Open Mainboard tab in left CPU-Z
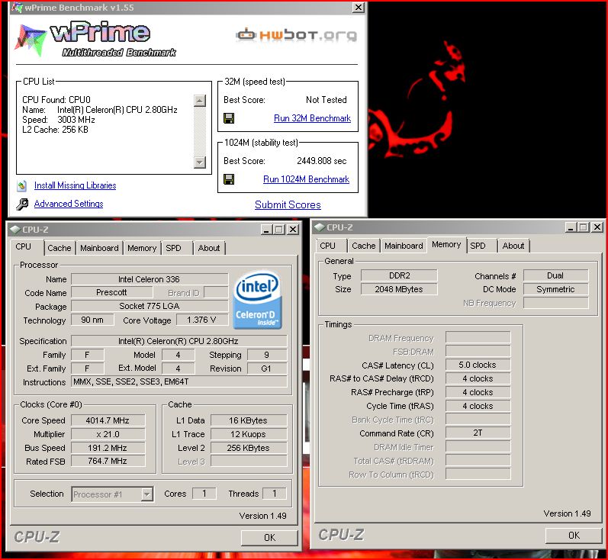608x560 pixels. (99, 248)
